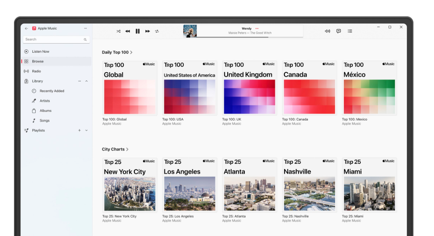Click the 'Top 100: Mexico' caption
The height and width of the screenshot is (236, 434).
click(355, 119)
